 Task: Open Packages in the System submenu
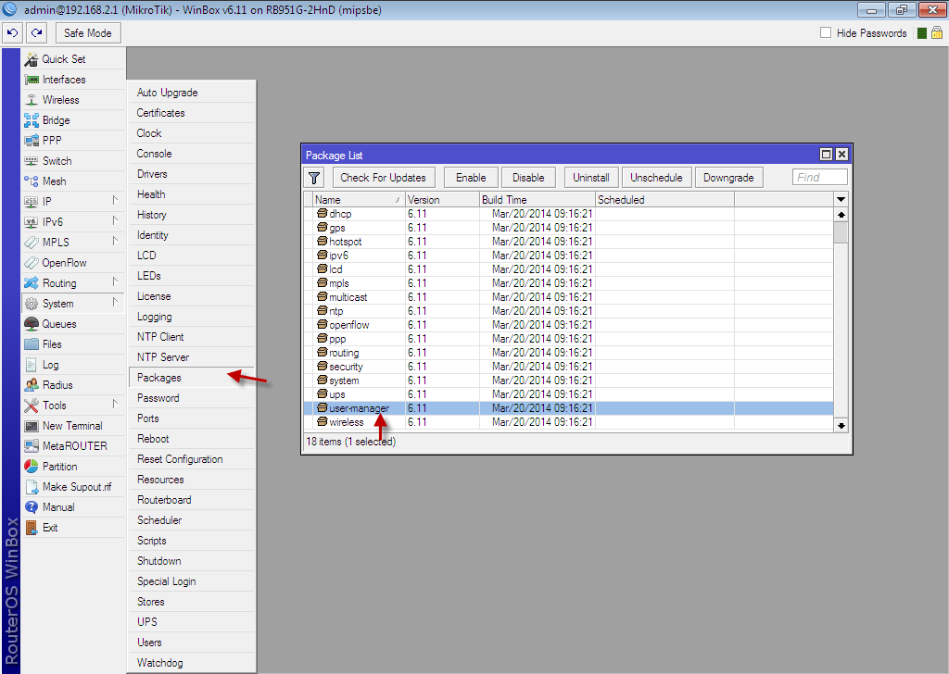192,378
